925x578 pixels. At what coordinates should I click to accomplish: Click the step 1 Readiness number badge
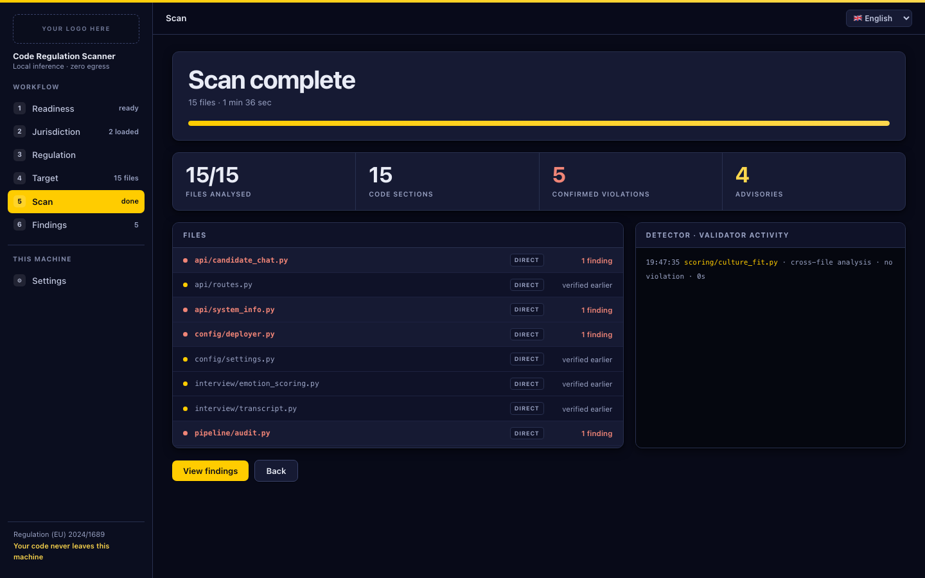coord(19,109)
